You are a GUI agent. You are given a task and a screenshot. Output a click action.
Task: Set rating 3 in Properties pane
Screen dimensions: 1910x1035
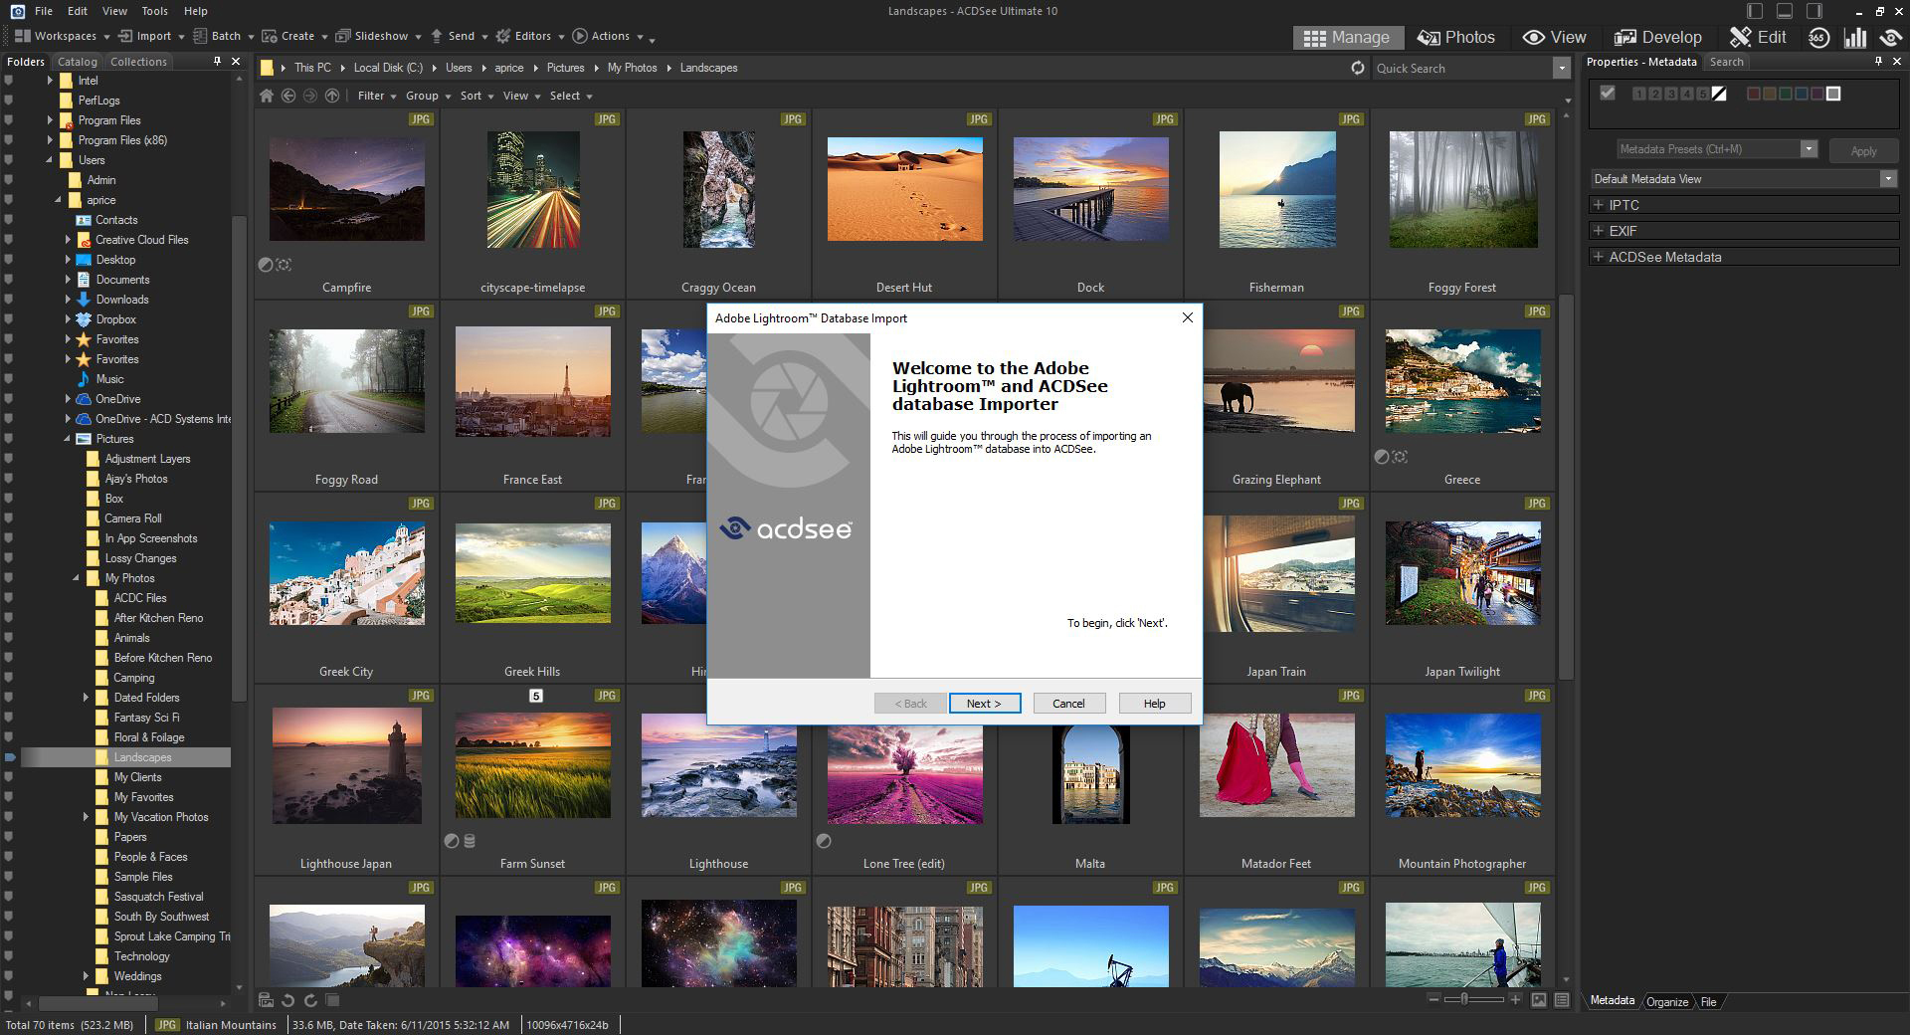[x=1670, y=94]
